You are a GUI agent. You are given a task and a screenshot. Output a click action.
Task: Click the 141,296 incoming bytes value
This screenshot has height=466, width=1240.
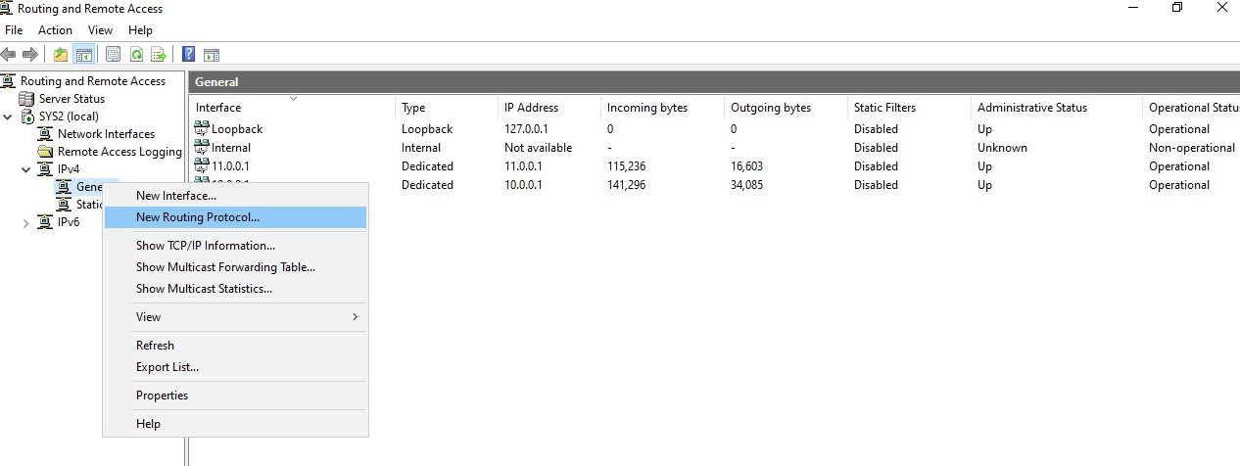point(630,185)
